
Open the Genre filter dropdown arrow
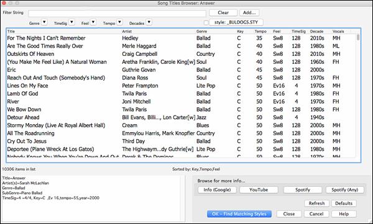click(44, 22)
